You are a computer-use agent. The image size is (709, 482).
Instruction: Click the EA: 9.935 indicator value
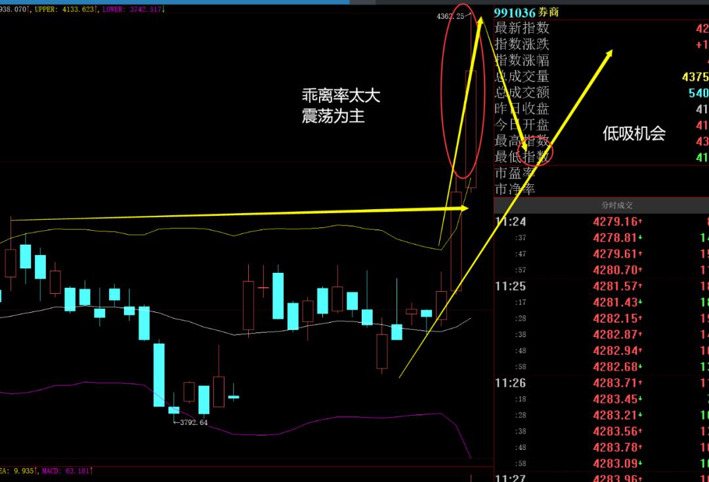click(x=16, y=471)
